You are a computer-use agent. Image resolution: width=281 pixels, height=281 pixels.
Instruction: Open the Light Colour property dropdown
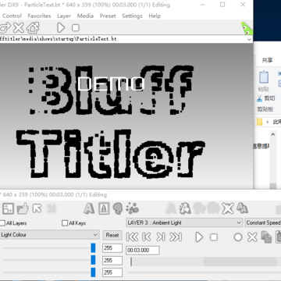(49, 235)
